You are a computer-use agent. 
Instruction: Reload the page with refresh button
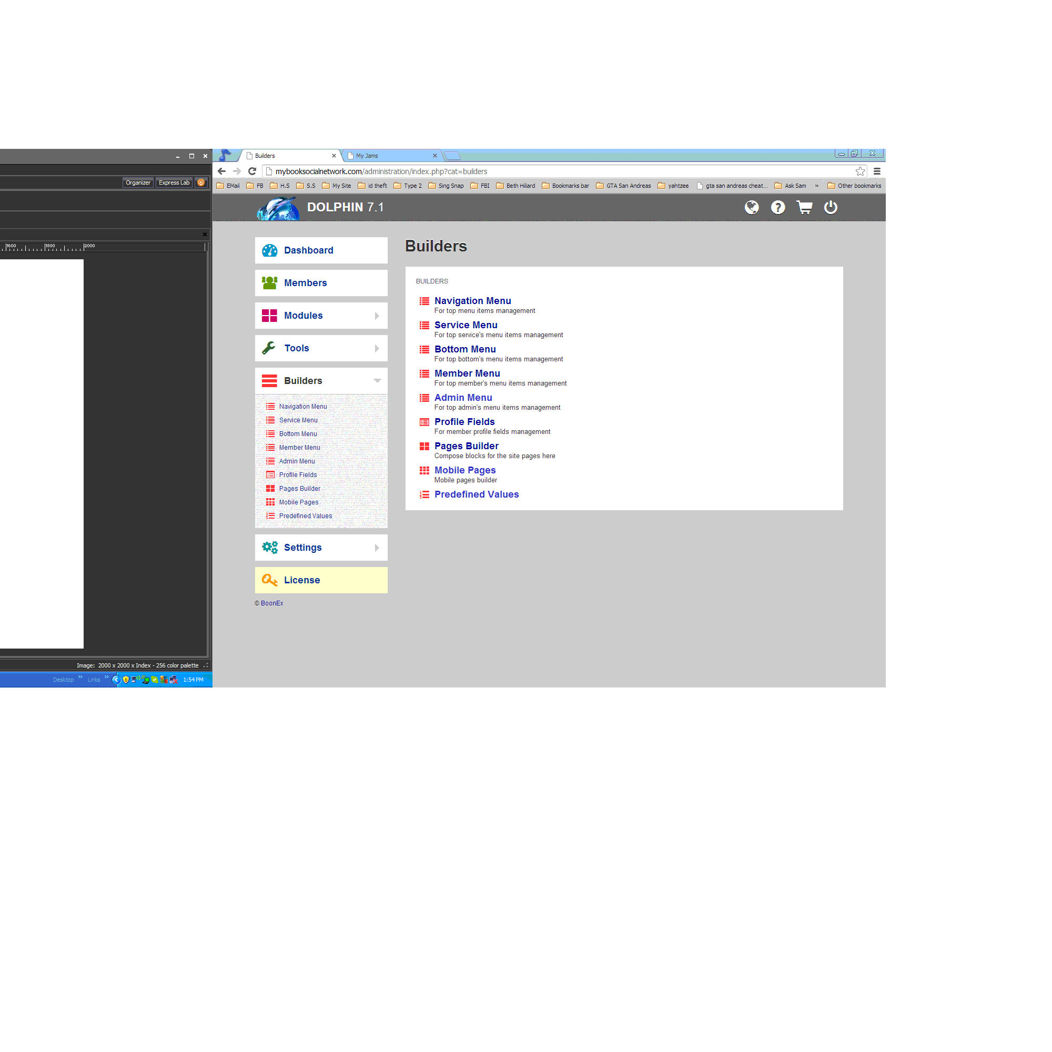[252, 171]
